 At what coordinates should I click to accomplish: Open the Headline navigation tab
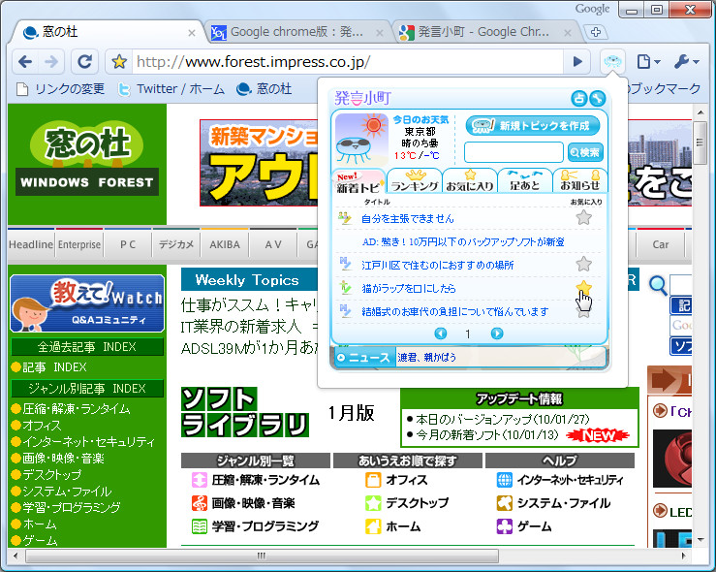(x=31, y=245)
